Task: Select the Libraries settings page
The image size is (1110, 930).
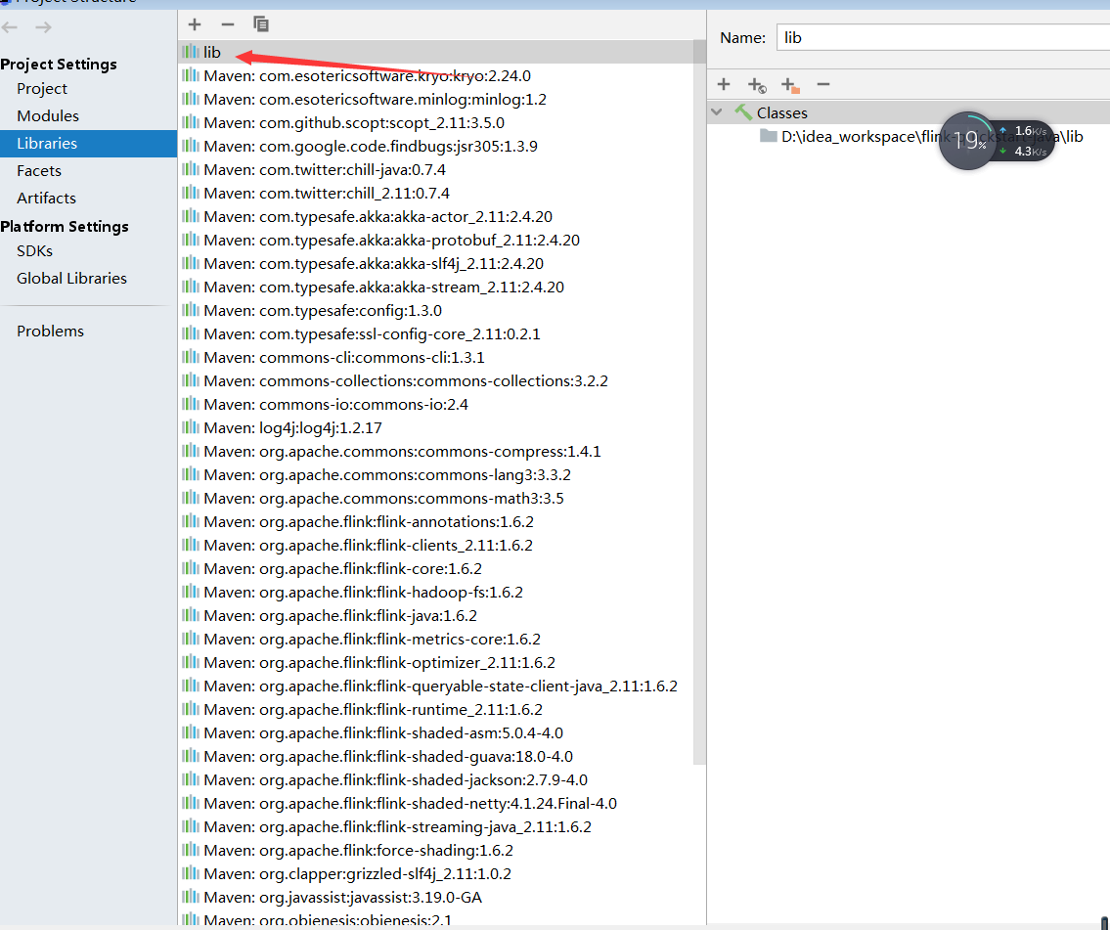Action: pos(88,144)
